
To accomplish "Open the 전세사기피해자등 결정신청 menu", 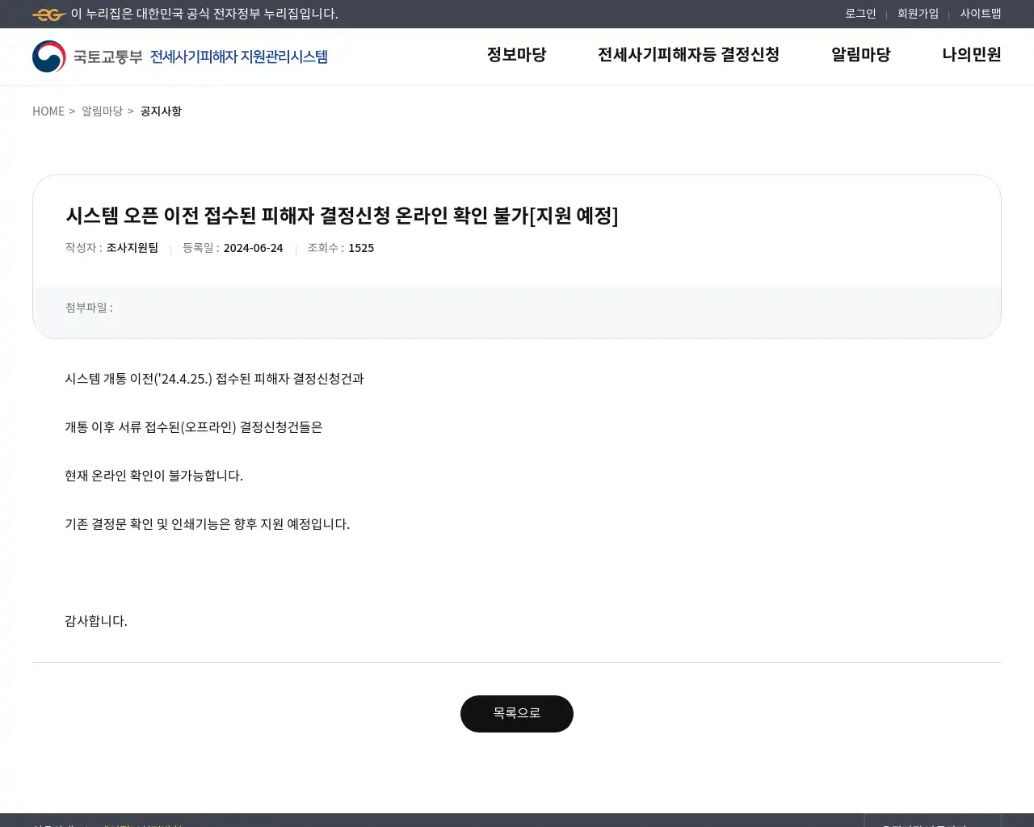I will coord(688,55).
